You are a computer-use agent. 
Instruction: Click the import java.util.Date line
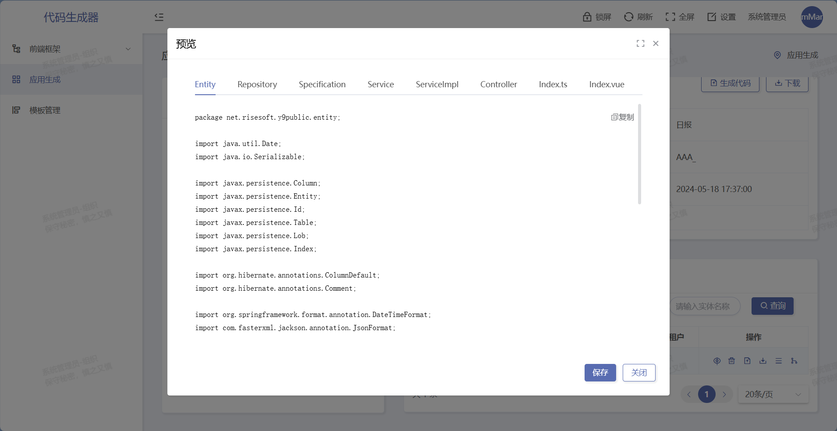(238, 144)
